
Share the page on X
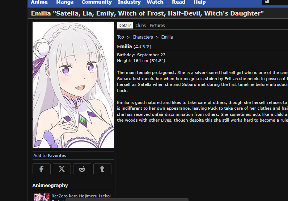pyautogui.click(x=62, y=169)
